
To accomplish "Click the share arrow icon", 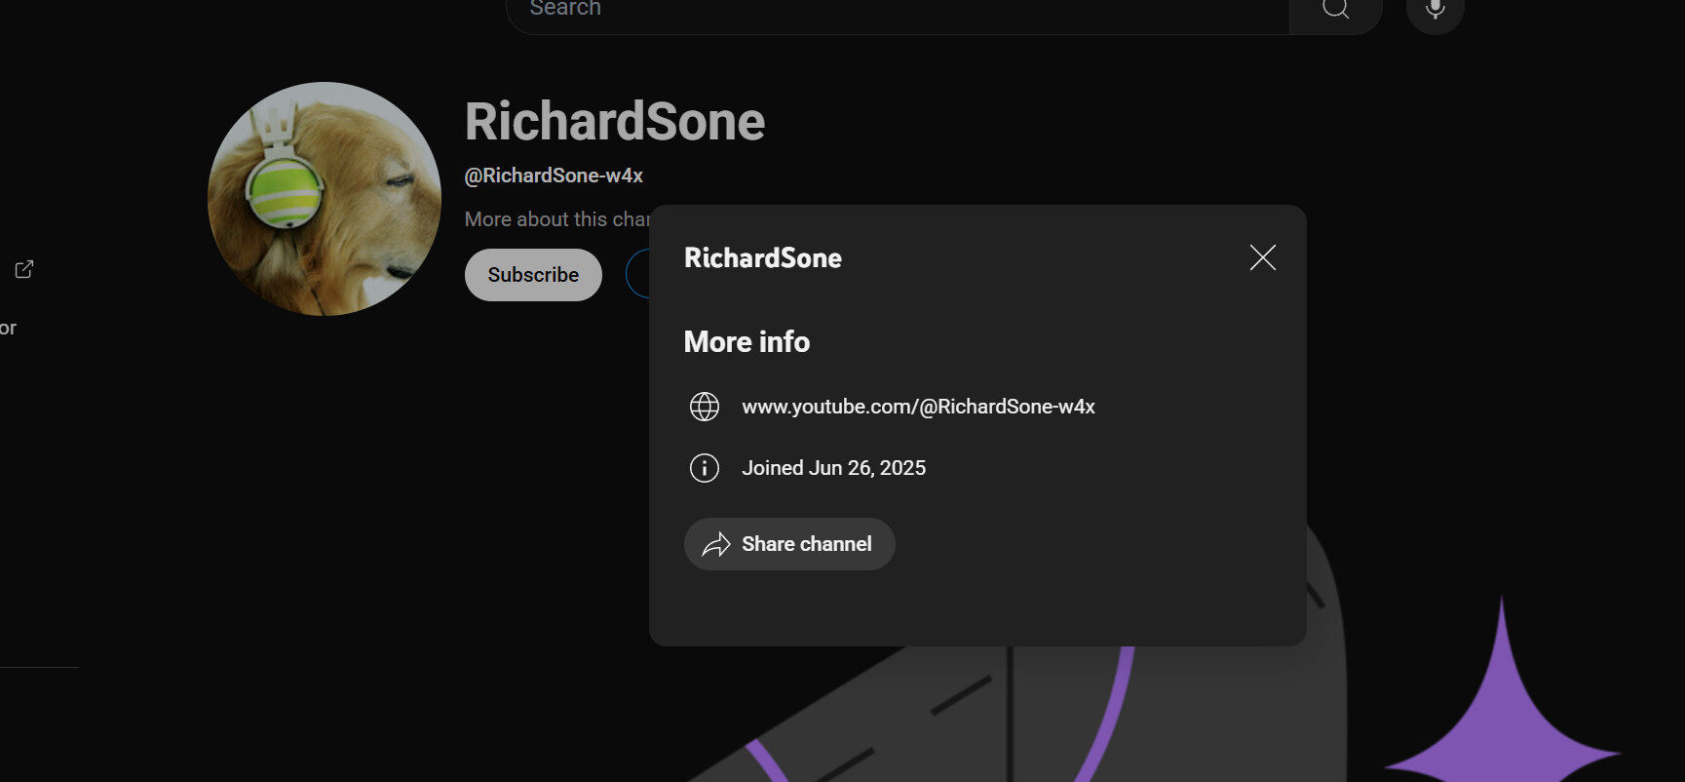I will coord(716,544).
